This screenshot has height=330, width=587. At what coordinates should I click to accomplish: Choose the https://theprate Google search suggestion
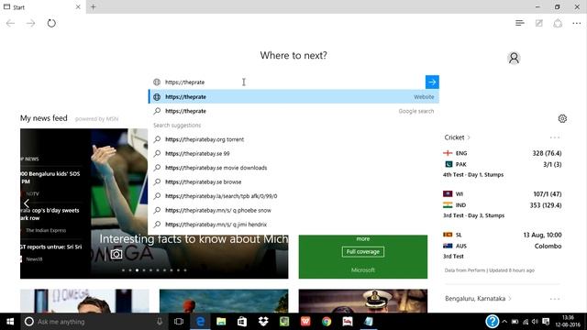[293, 111]
